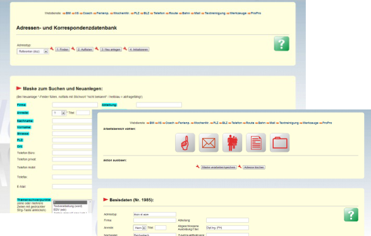The height and width of the screenshot is (236, 371).
Task: Click the Adresse löschen button
Action: click(254, 167)
